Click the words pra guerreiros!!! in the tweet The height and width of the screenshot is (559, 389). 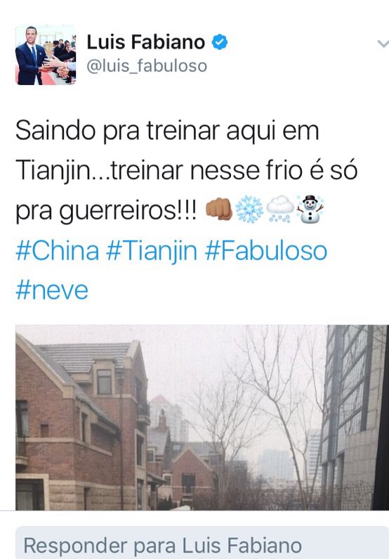click(106, 211)
